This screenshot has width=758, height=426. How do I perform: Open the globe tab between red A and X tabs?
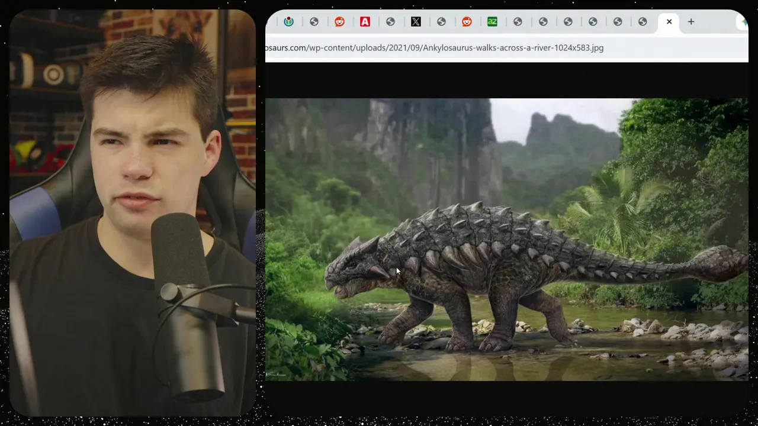[x=390, y=22]
